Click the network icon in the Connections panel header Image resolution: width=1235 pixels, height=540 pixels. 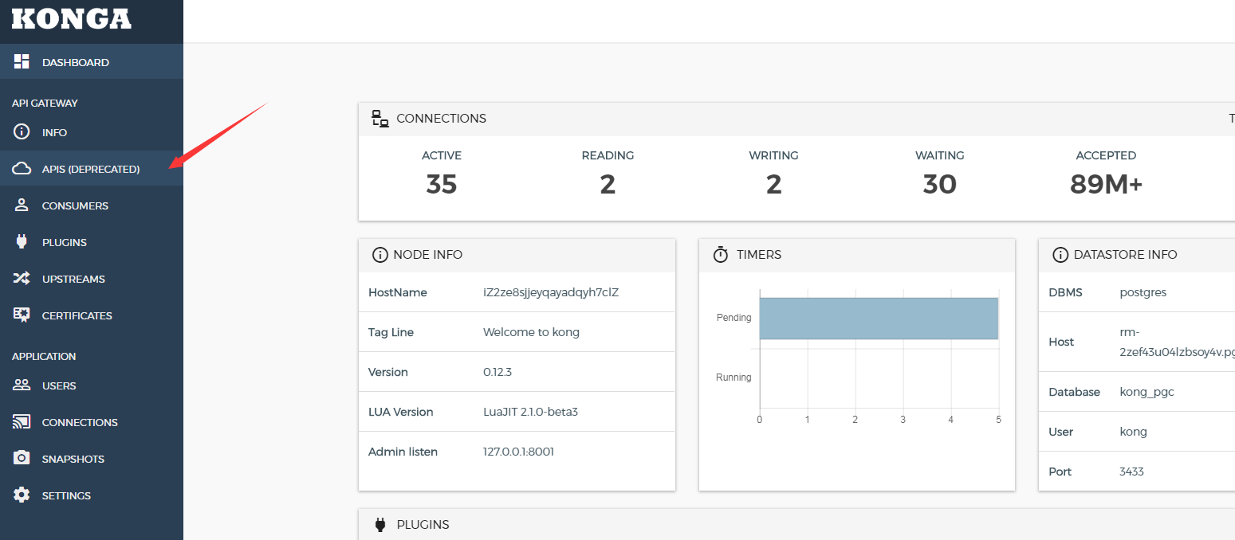tap(380, 117)
